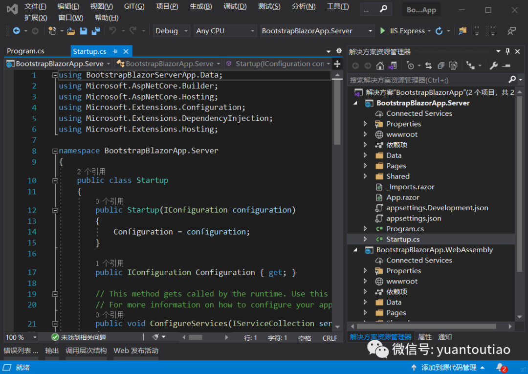528x374 pixels.
Task: Switch to the 属性 tab
Action: pyautogui.click(x=425, y=337)
